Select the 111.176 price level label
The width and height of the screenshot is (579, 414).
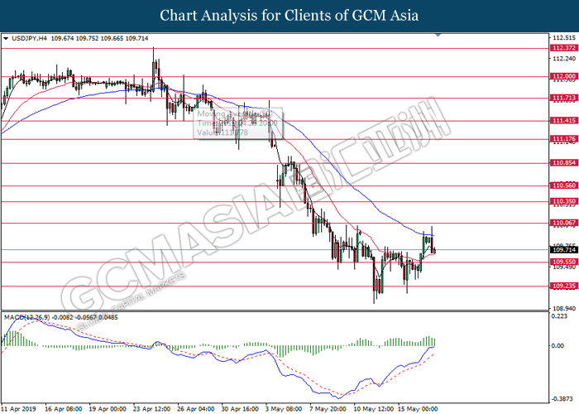(563, 139)
